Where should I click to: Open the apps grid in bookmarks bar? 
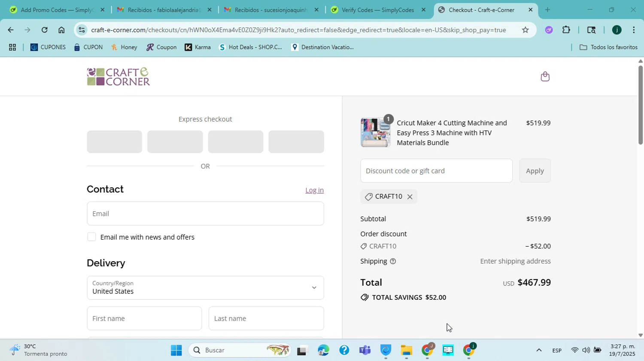pos(12,48)
